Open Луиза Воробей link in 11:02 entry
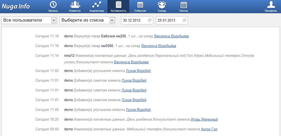Screen dimensions: 281x136 138,71
